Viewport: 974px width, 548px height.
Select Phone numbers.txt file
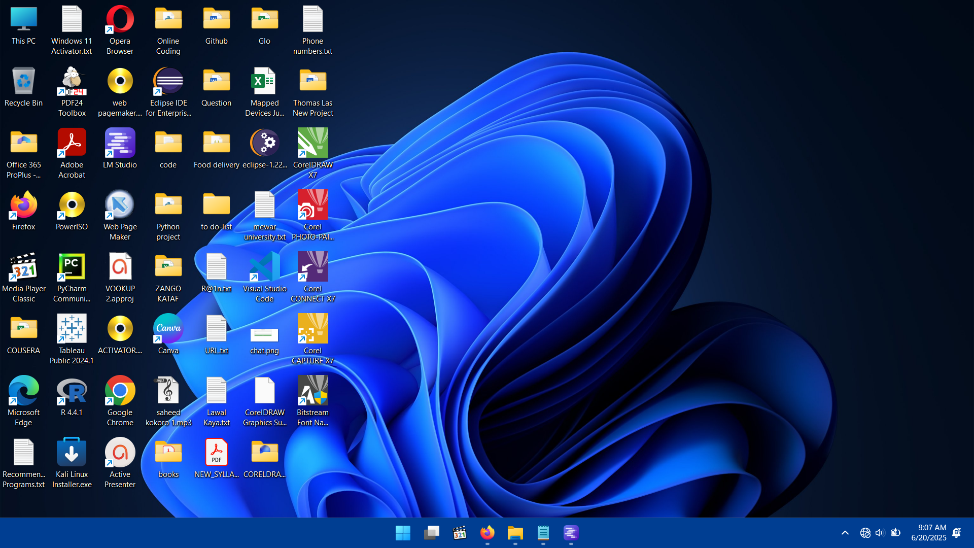tap(313, 30)
